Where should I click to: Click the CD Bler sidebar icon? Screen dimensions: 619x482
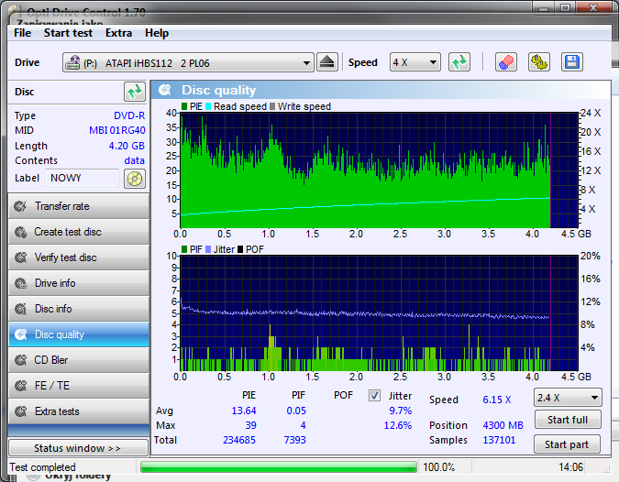pos(20,360)
